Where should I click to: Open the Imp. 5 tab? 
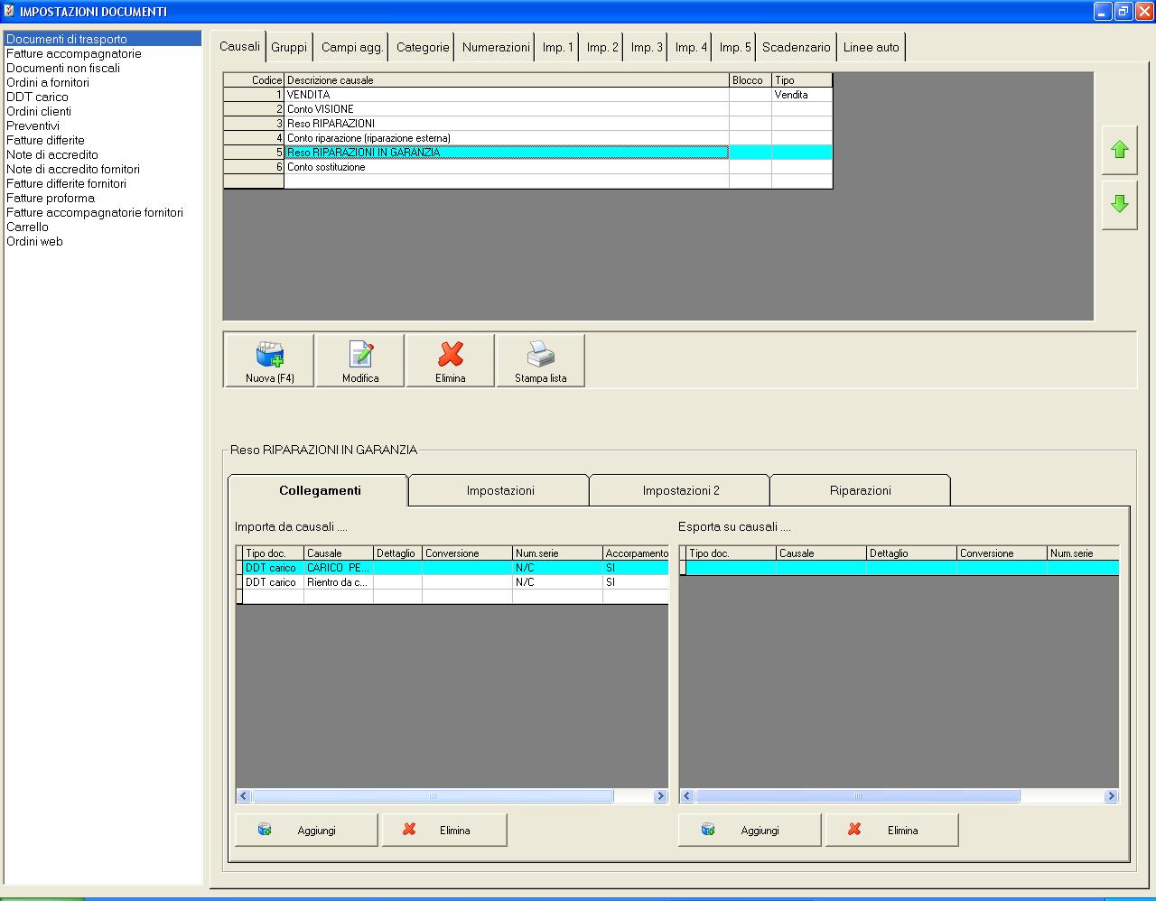pos(735,47)
